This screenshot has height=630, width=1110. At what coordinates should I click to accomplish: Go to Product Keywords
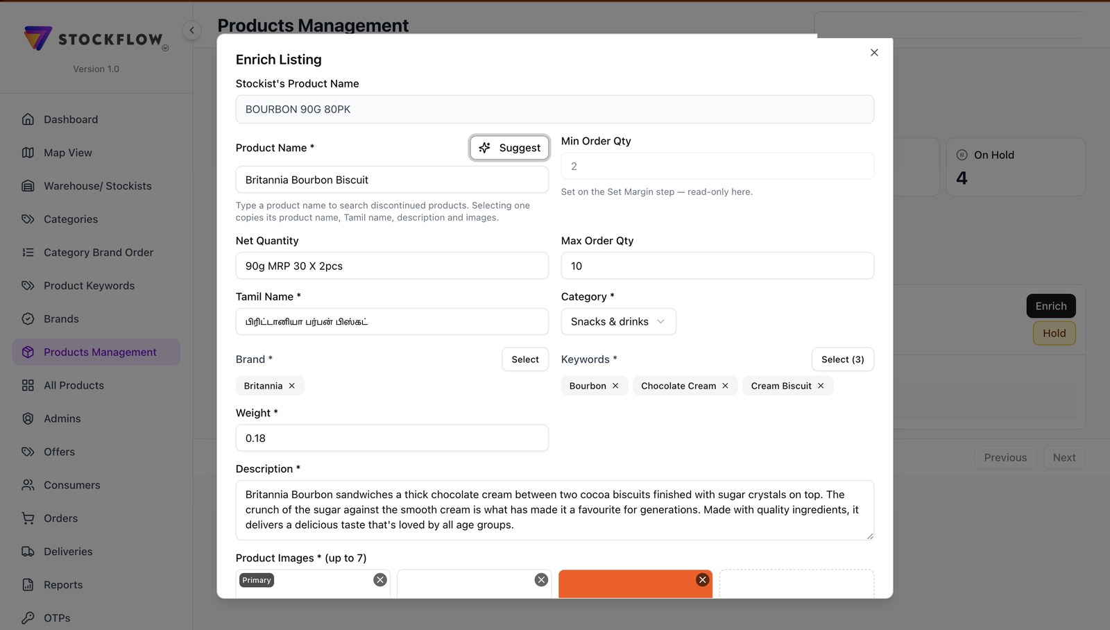pyautogui.click(x=96, y=286)
